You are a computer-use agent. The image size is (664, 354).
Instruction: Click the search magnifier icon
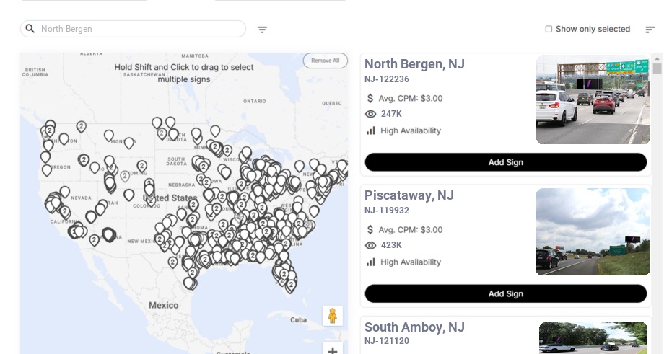coord(30,29)
